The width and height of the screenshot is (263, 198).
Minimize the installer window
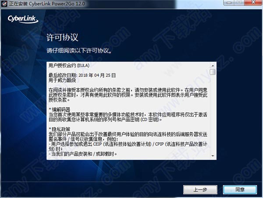point(229,3)
